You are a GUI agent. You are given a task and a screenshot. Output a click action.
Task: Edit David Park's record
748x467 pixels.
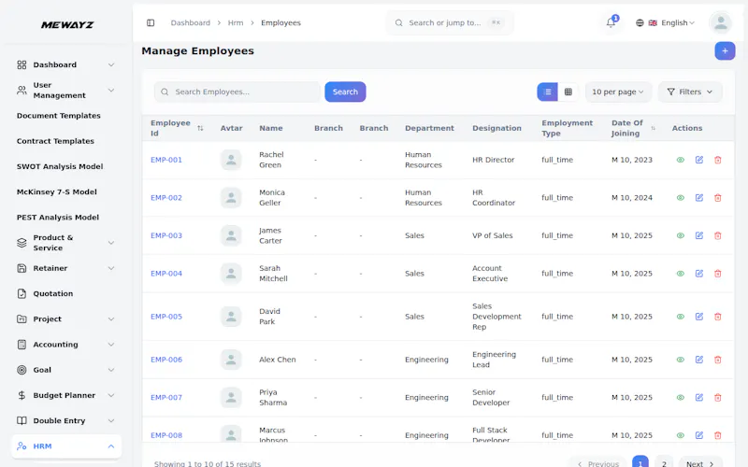click(x=698, y=317)
